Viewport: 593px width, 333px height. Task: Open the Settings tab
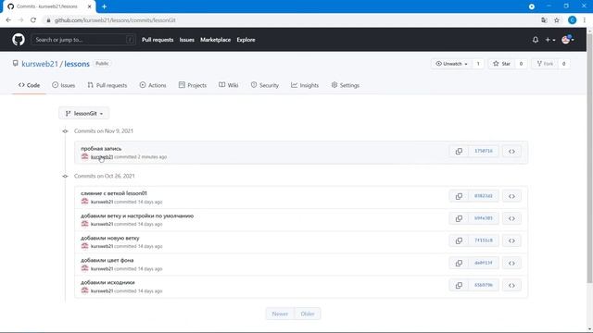[x=346, y=85]
